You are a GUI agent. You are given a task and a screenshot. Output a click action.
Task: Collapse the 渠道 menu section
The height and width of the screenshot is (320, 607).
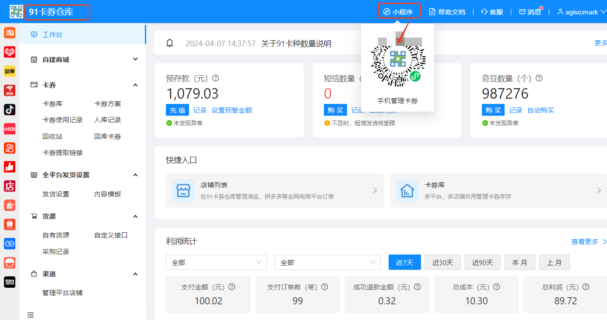click(x=135, y=274)
